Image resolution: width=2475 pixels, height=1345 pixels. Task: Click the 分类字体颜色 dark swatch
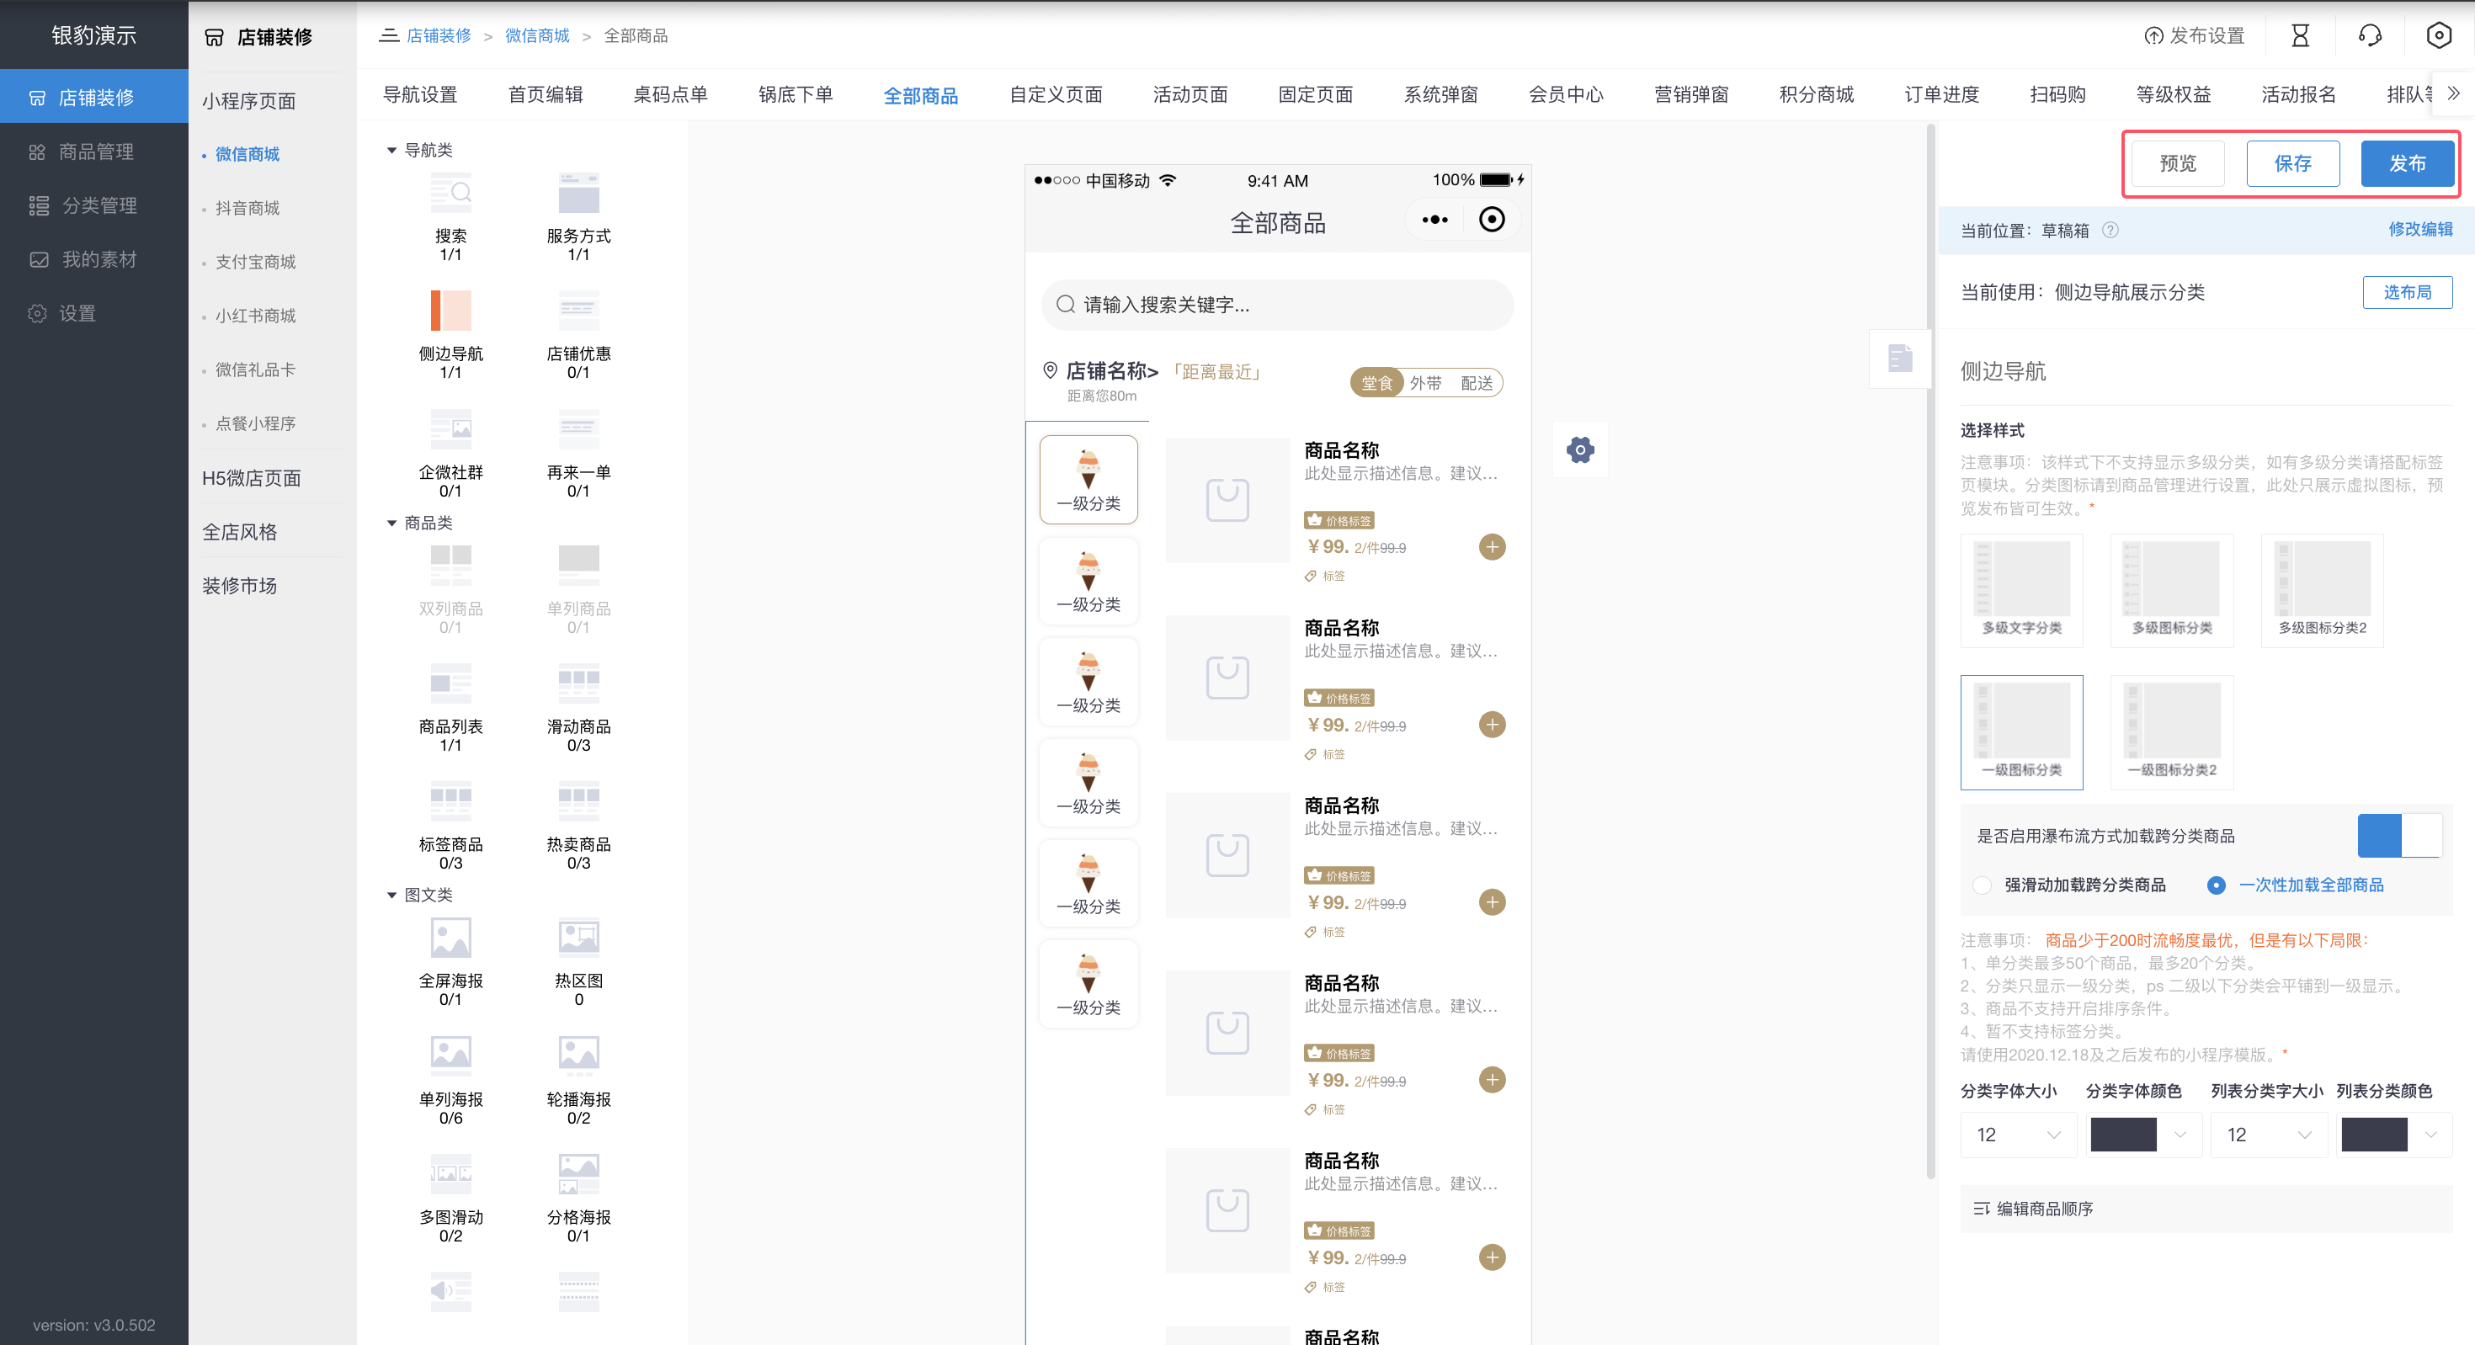pyautogui.click(x=2123, y=1135)
